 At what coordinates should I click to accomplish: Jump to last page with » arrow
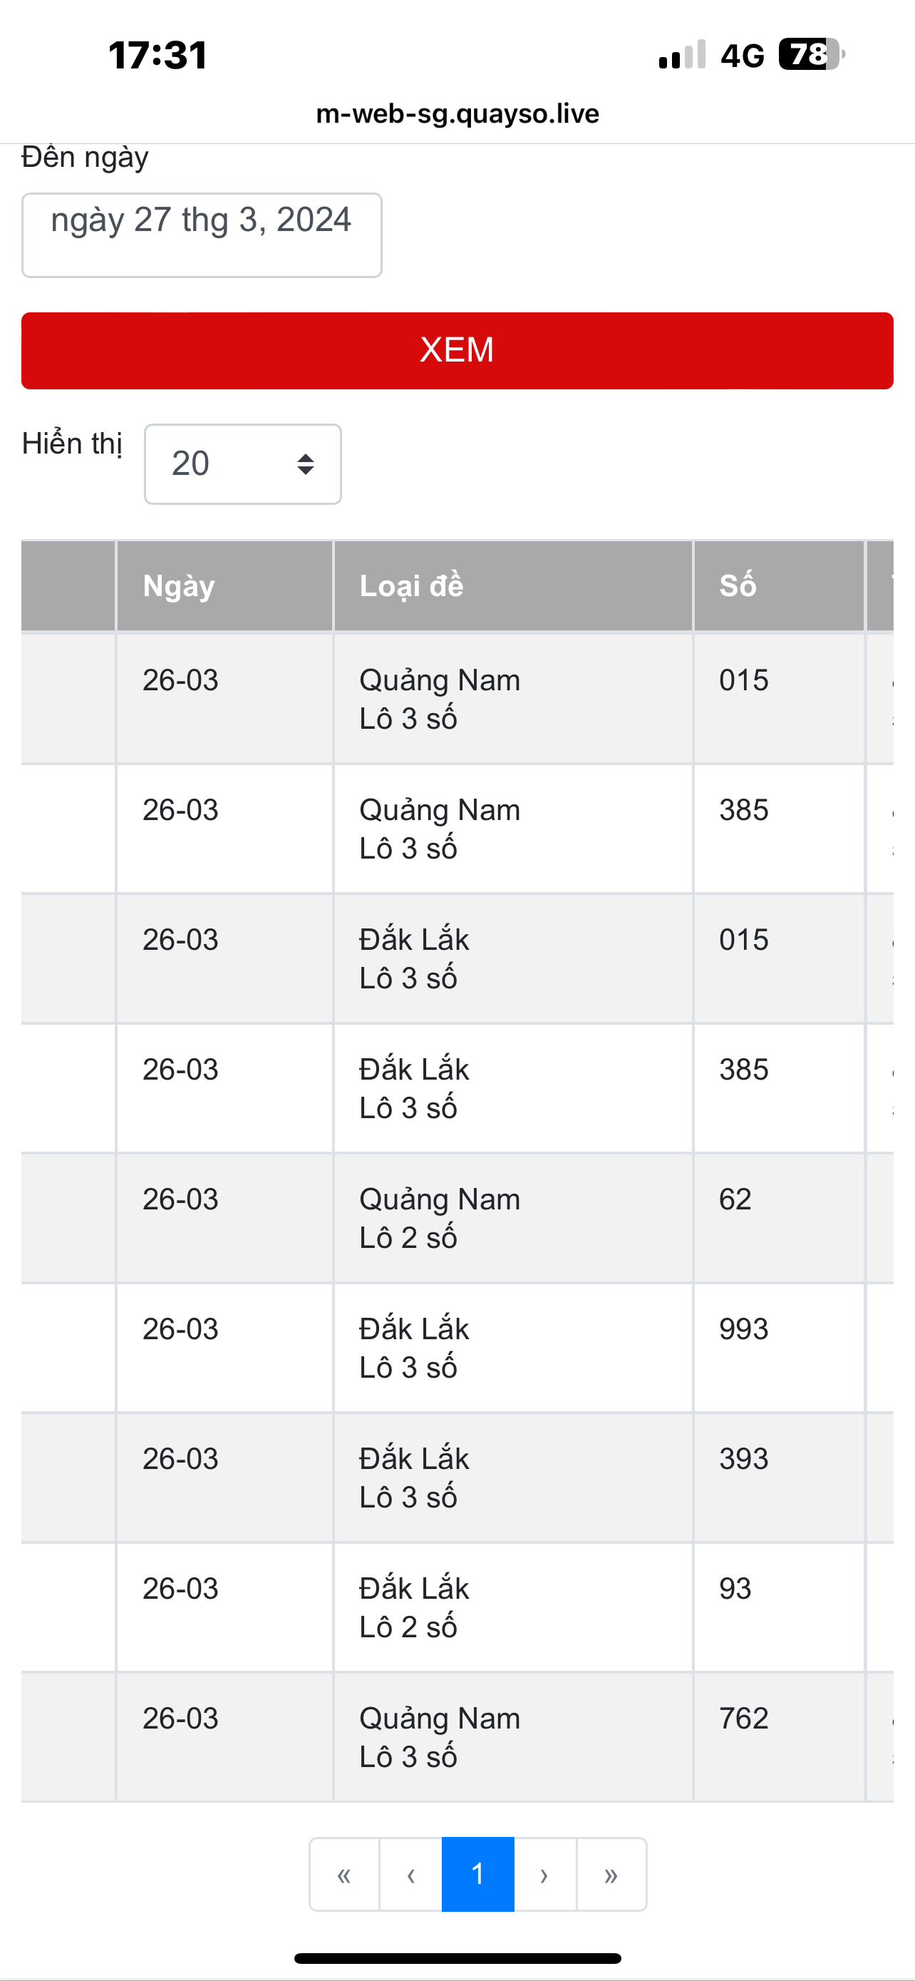pyautogui.click(x=611, y=1874)
